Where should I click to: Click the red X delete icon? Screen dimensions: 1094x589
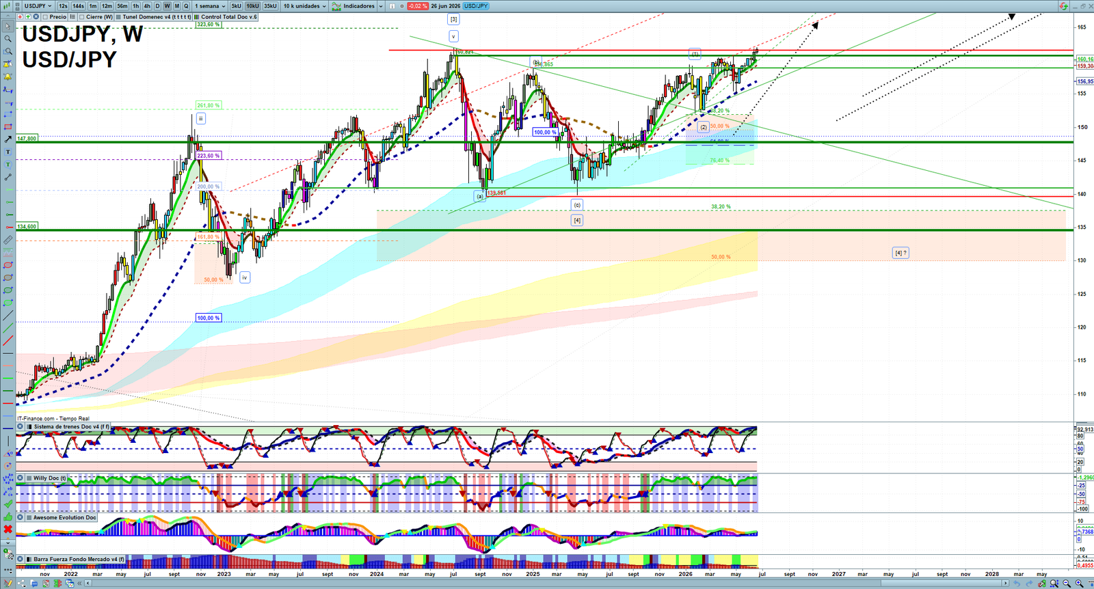[x=8, y=531]
